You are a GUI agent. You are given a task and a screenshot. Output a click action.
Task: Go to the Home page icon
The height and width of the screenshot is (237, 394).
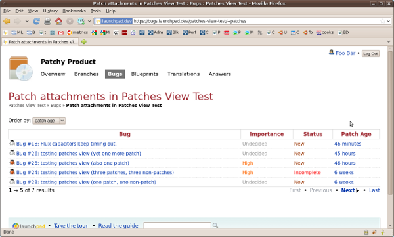click(x=59, y=22)
